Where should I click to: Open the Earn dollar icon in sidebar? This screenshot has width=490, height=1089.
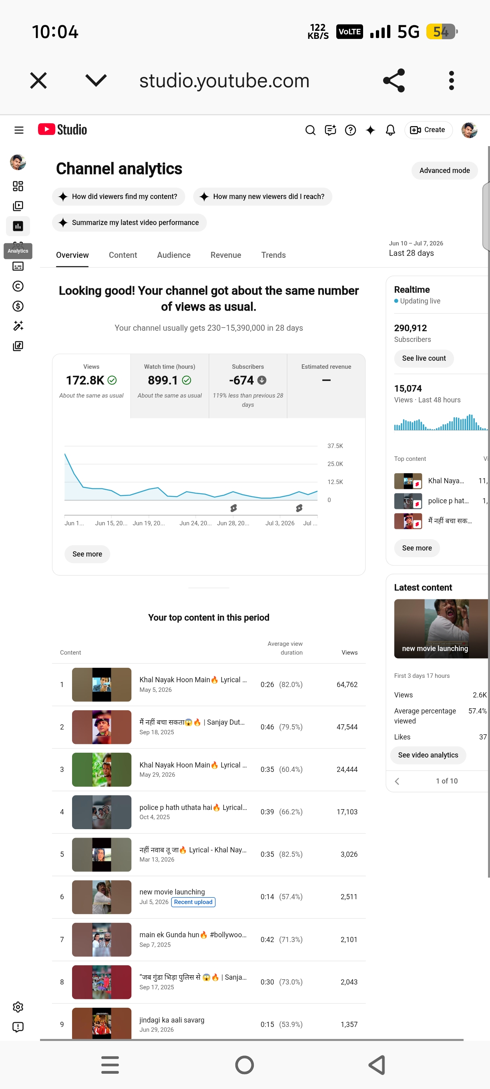(18, 306)
